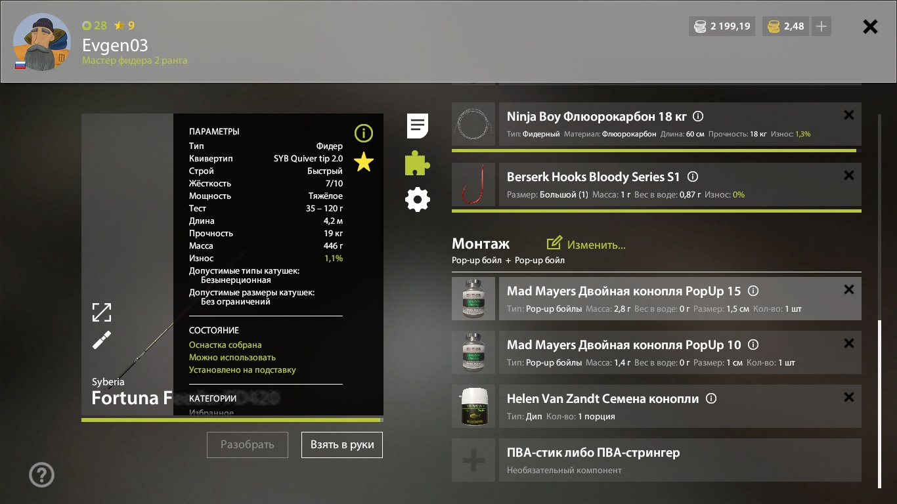This screenshot has height=504, width=897.
Task: Click the Syberia brand label
Action: click(x=108, y=382)
